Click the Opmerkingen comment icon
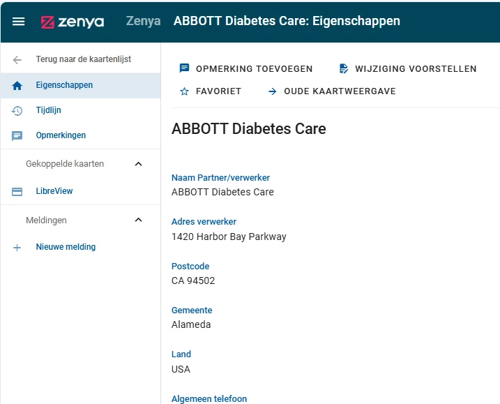 tap(17, 136)
